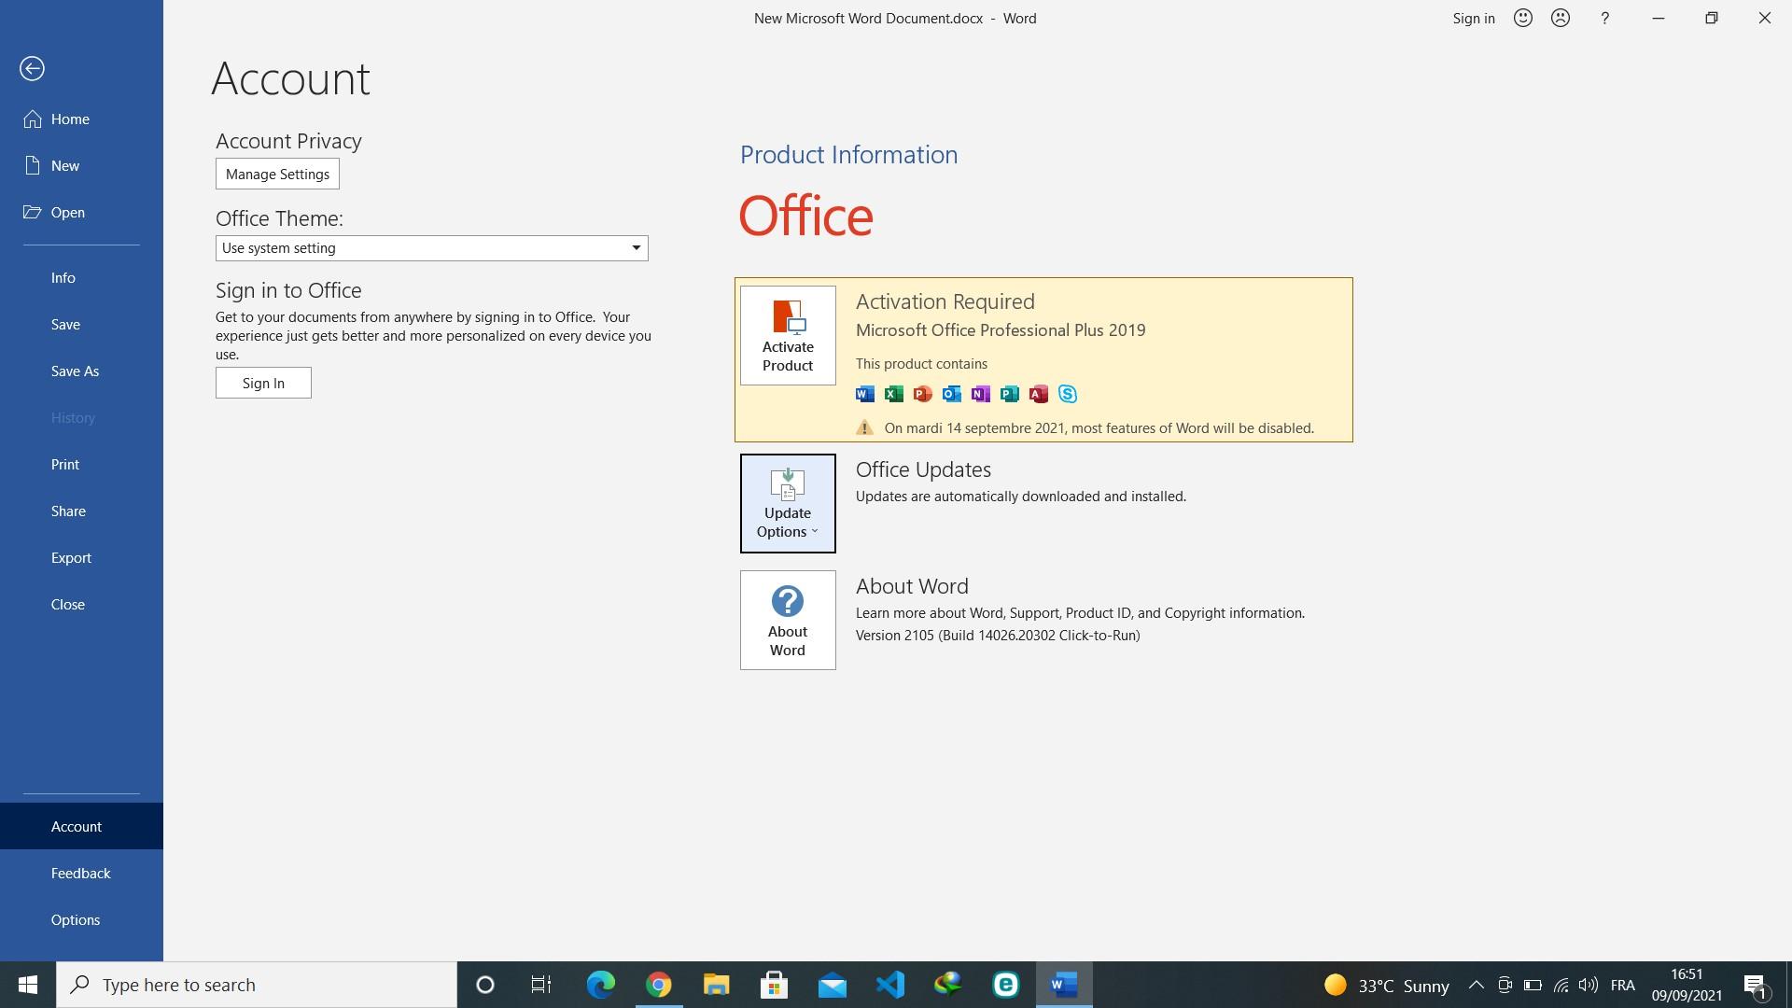This screenshot has width=1792, height=1008.
Task: Click the OneNote icon under product contains
Action: (981, 394)
